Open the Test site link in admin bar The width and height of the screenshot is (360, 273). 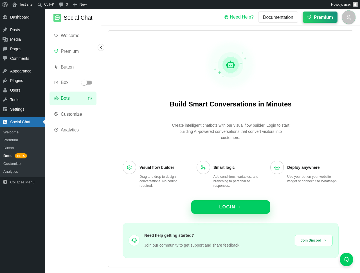pyautogui.click(x=22, y=4)
